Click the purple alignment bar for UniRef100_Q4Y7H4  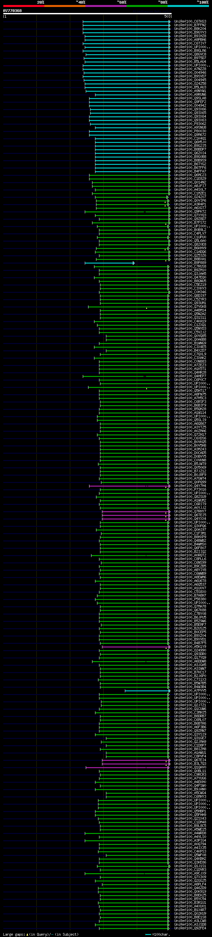pyautogui.click(x=130, y=486)
